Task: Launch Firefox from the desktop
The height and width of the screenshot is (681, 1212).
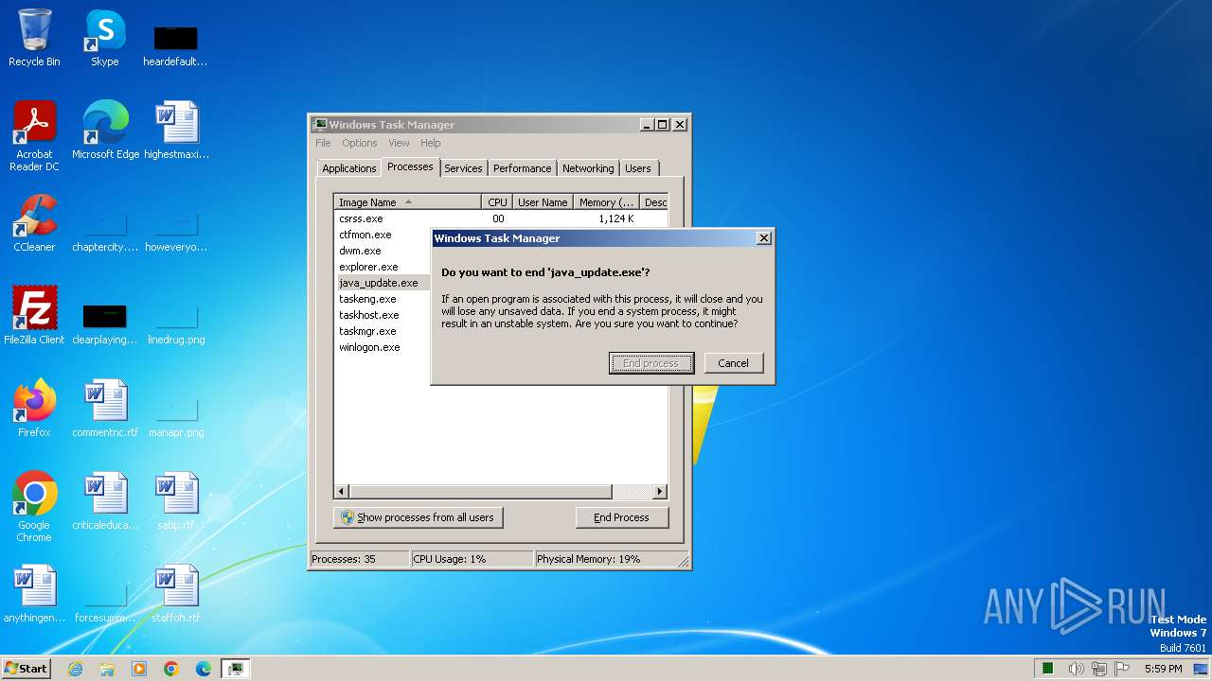Action: coord(34,408)
